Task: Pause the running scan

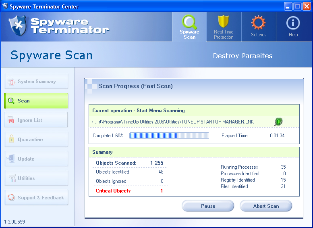Action: click(x=208, y=206)
